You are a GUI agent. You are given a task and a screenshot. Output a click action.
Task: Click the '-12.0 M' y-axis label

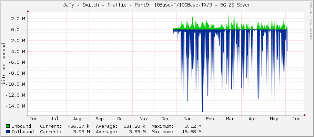[x=16, y=95]
